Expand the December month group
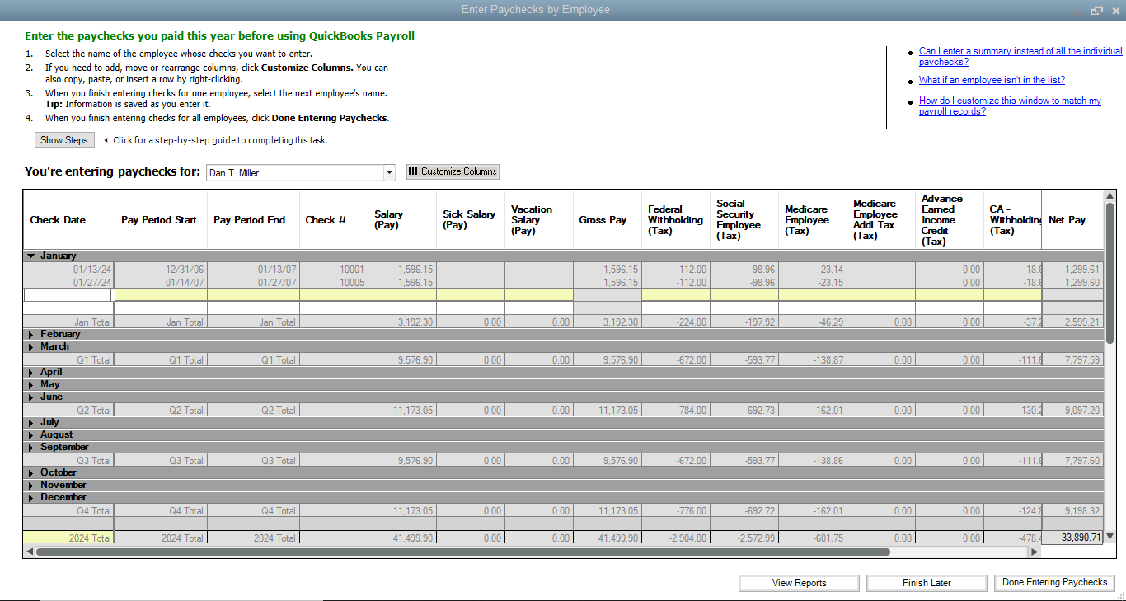Screen dimensions: 1126x601 (x=31, y=498)
